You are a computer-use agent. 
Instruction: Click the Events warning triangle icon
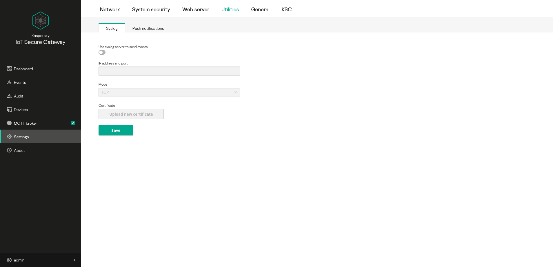pyautogui.click(x=9, y=82)
